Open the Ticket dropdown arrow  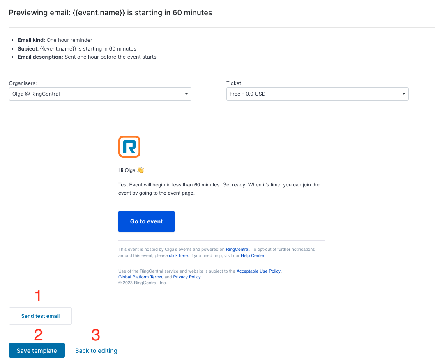pos(404,94)
